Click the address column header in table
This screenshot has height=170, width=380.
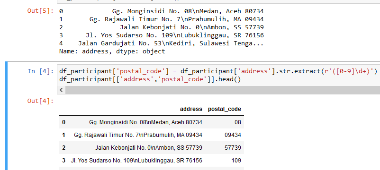(x=191, y=109)
